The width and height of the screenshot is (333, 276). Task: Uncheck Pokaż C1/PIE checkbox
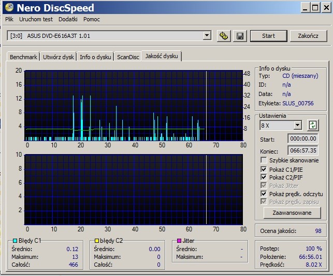point(264,170)
